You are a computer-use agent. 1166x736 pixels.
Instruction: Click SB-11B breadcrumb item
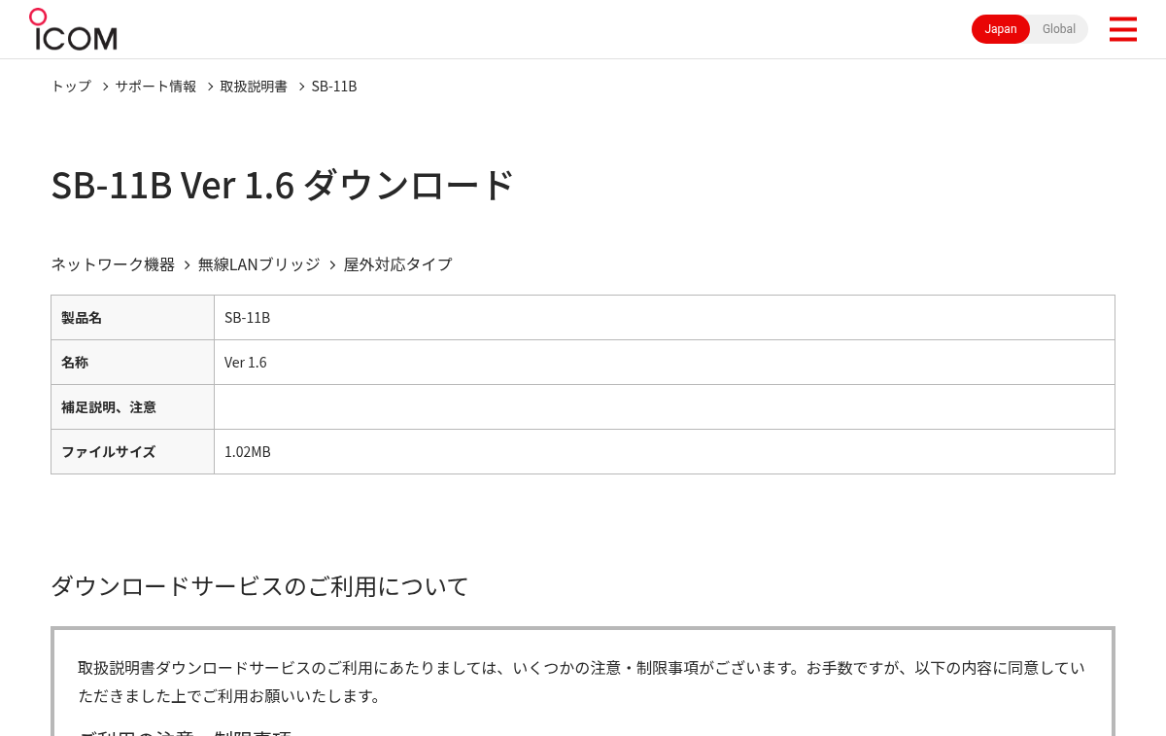point(334,86)
